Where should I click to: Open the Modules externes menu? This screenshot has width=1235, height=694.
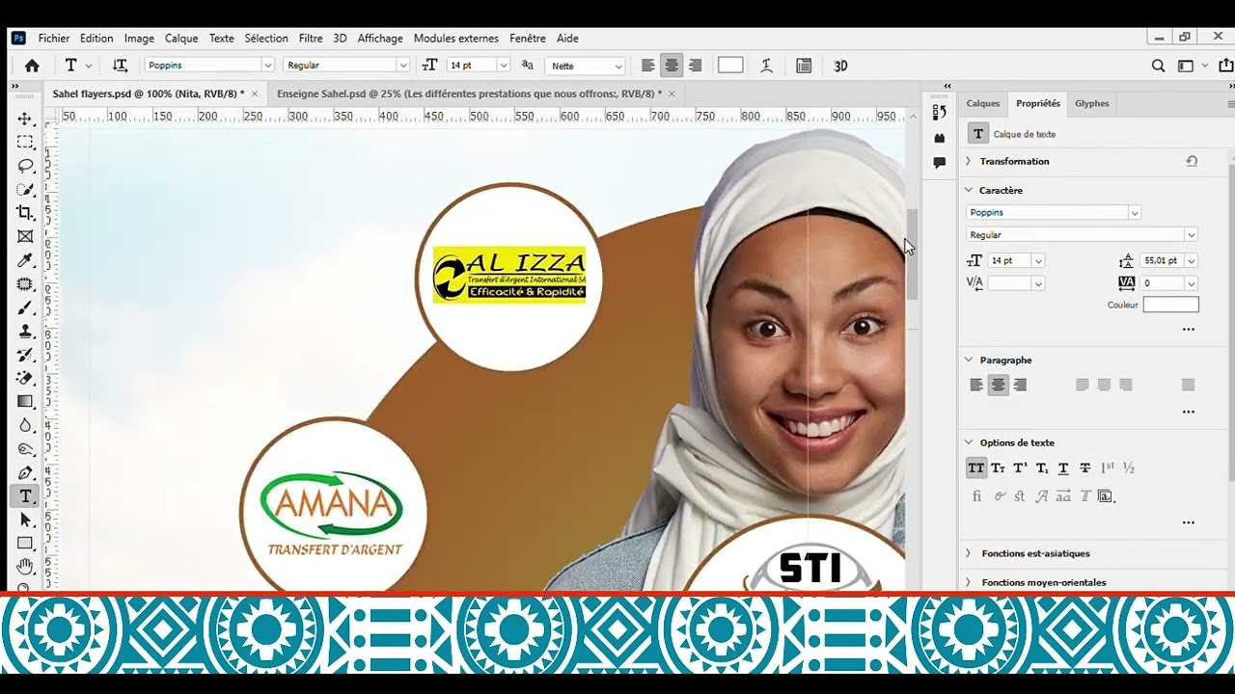coord(456,39)
